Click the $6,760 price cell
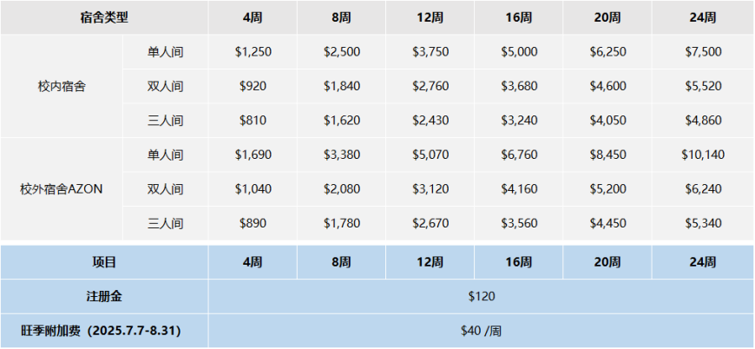Viewport: 755px width, 349px height. 519,155
